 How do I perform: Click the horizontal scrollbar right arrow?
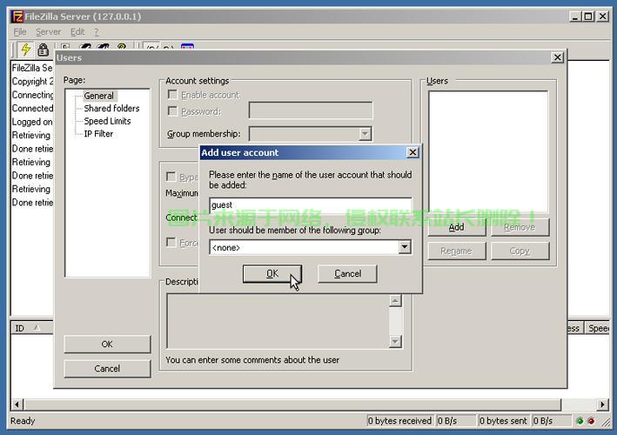click(x=602, y=405)
